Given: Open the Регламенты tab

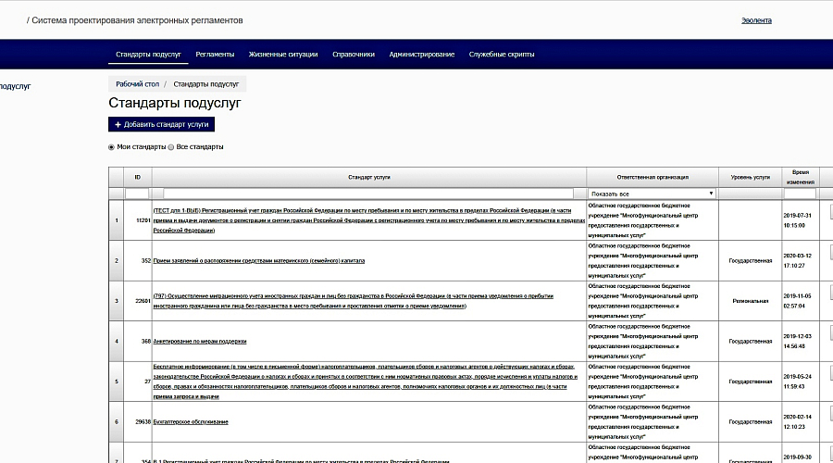Looking at the screenshot, I should point(215,55).
